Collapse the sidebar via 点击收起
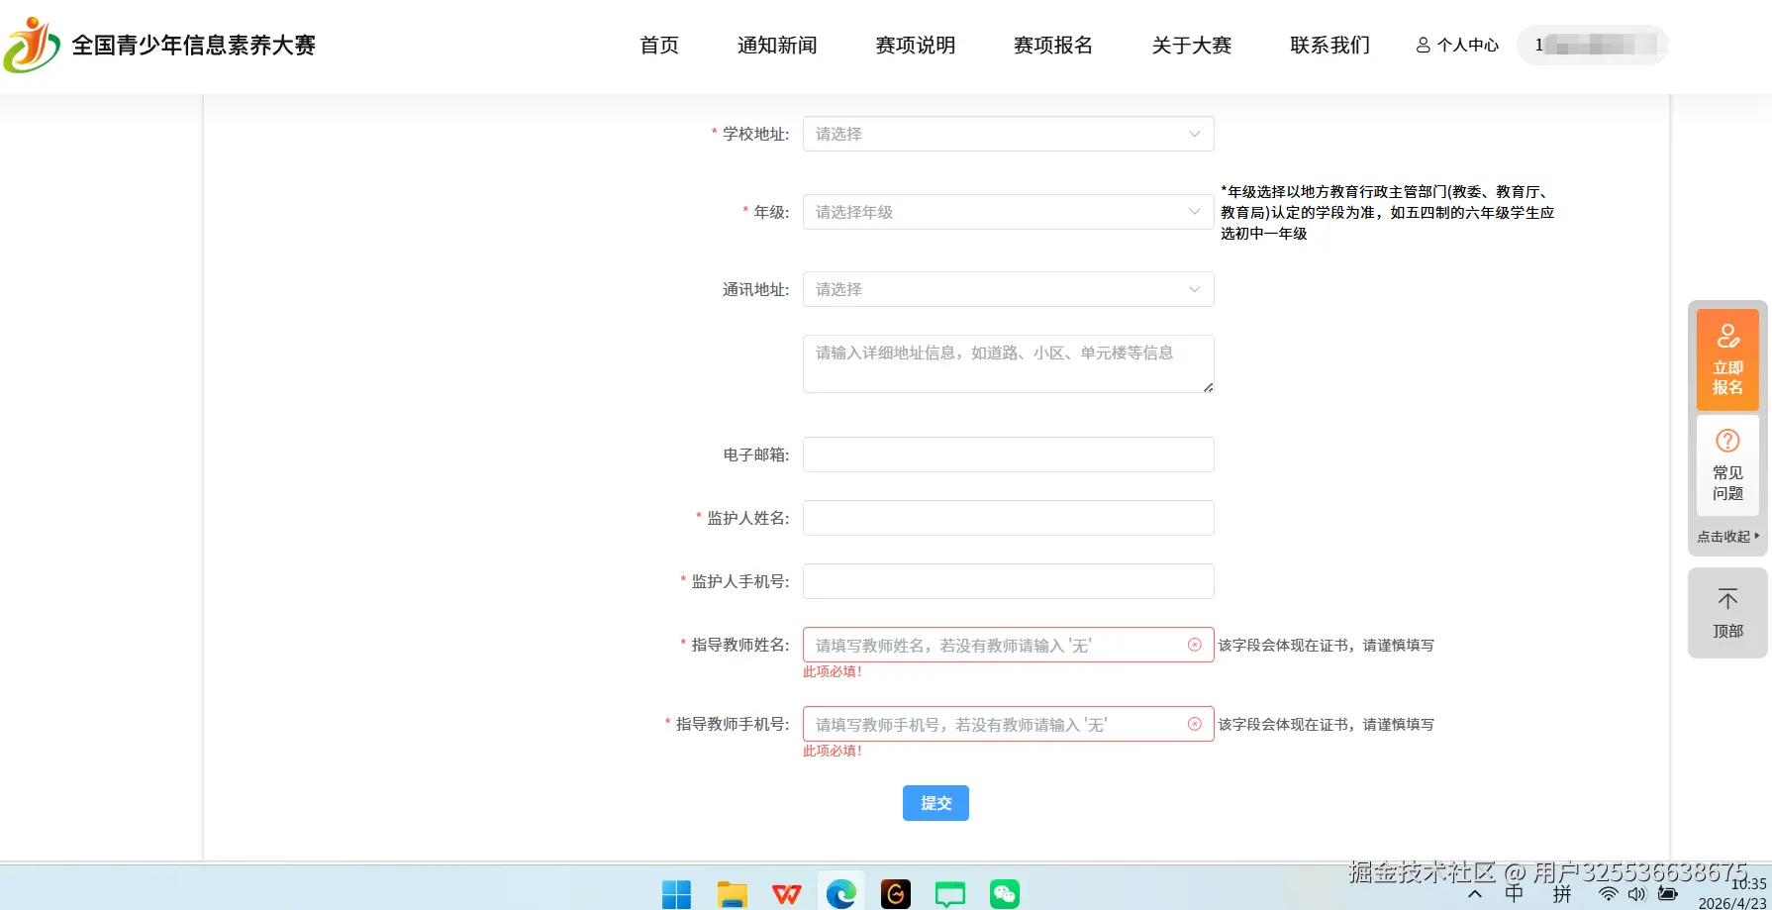Viewport: 1772px width, 910px height. pos(1727,537)
